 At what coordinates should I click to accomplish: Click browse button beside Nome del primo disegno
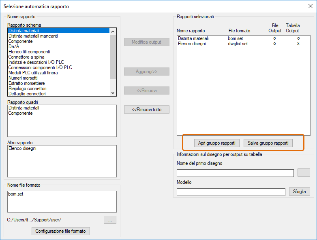(304, 173)
